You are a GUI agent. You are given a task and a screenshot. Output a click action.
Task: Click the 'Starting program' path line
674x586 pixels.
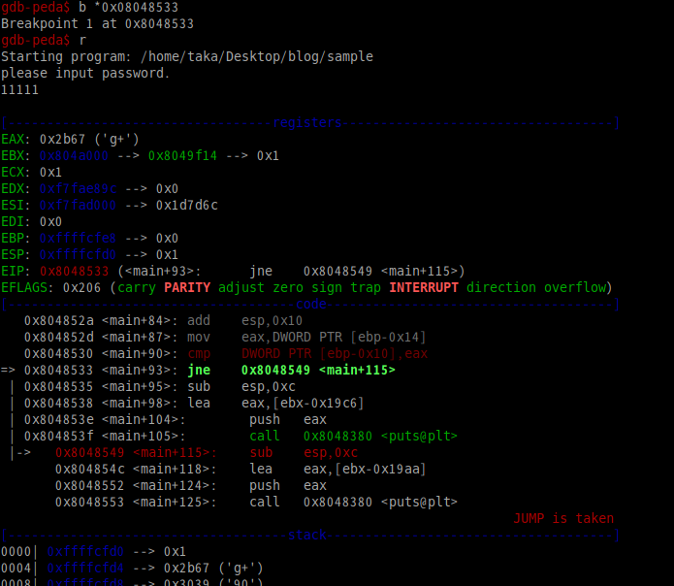[x=187, y=56]
